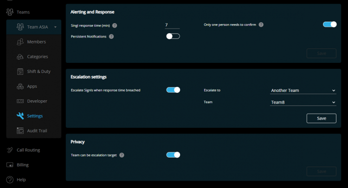This screenshot has width=348, height=188.
Task: Click the Shift & Duty calendar icon
Action: pos(20,71)
